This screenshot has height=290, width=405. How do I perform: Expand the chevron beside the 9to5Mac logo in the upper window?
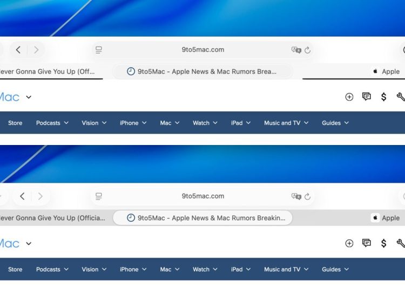[29, 97]
